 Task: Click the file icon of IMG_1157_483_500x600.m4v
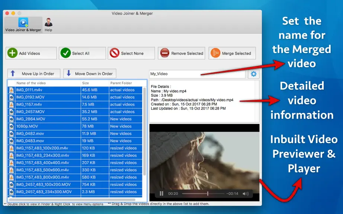pyautogui.click(x=11, y=170)
